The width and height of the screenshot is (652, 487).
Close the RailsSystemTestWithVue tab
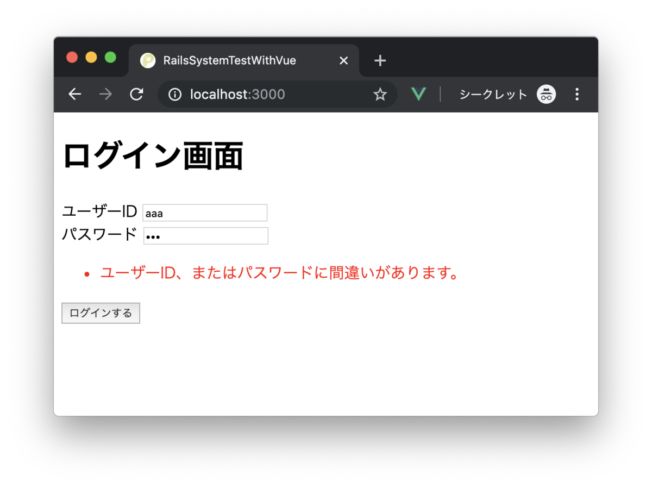pos(343,61)
